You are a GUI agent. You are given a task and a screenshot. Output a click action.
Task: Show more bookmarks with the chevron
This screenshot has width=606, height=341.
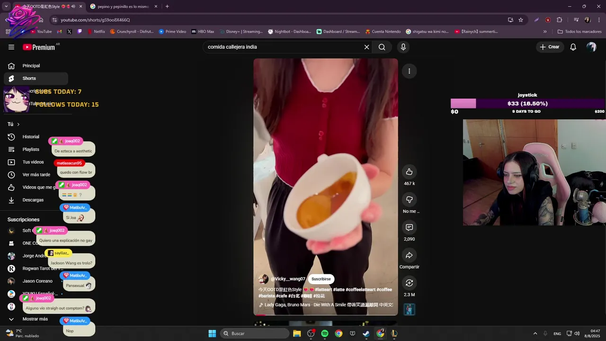pos(545,32)
